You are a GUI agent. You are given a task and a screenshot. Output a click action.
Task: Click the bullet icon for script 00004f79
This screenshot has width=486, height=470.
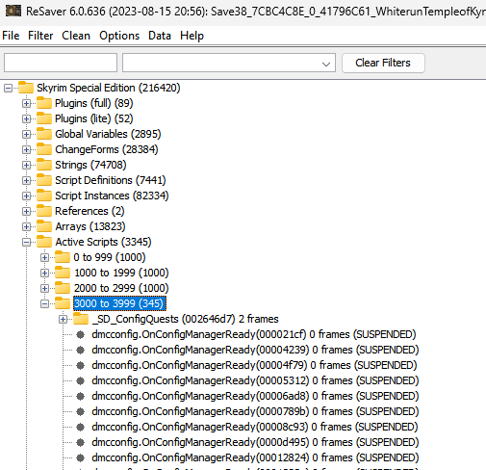click(81, 365)
